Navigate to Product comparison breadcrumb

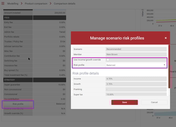click(x=36, y=4)
